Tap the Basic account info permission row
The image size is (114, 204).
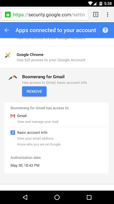[58, 138]
